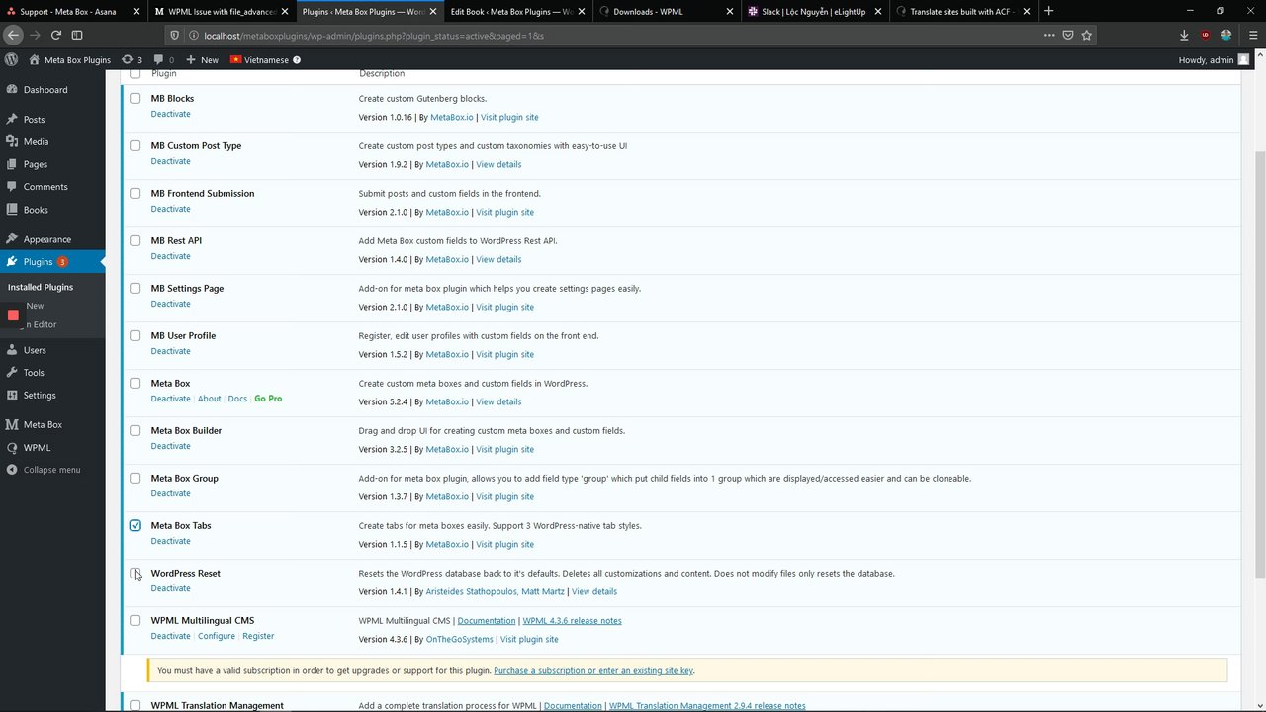Reload the current page
The width and height of the screenshot is (1266, 712).
(55, 35)
